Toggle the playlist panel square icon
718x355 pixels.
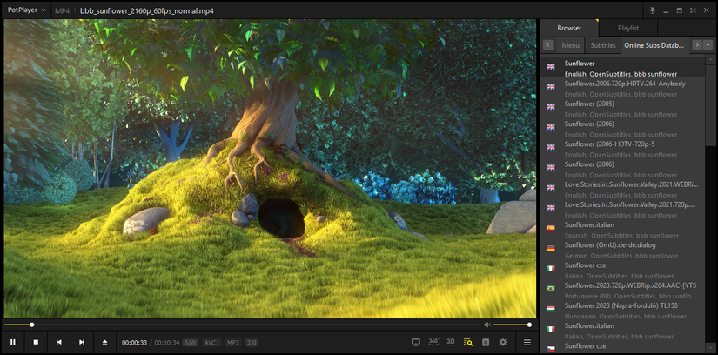[x=486, y=342]
